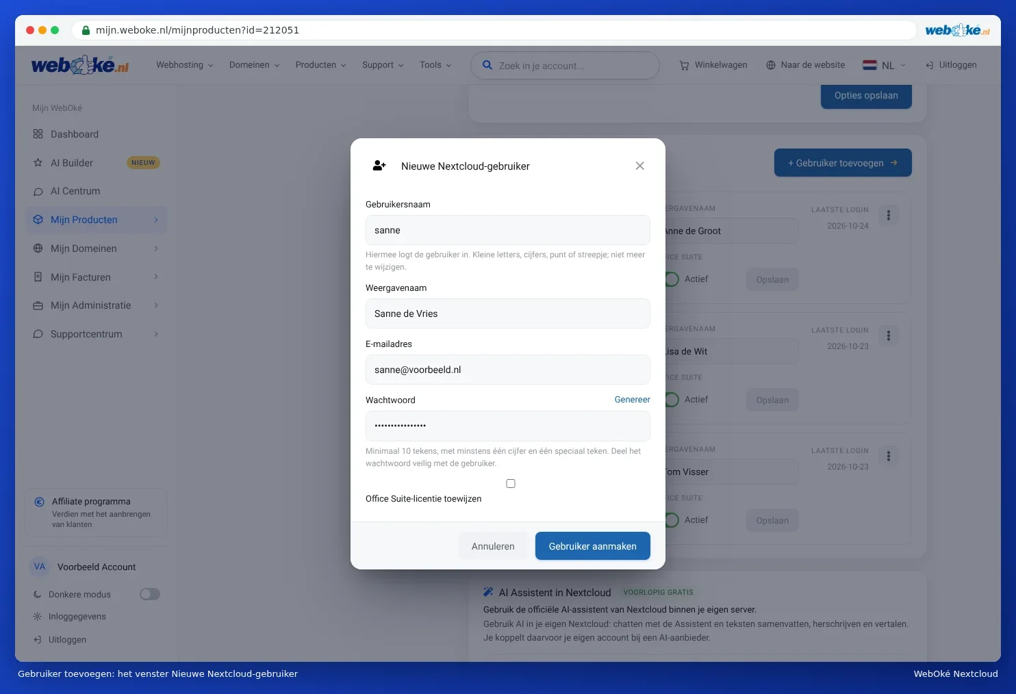Open the Webhosting dropdown menu
The height and width of the screenshot is (694, 1016).
coord(185,65)
